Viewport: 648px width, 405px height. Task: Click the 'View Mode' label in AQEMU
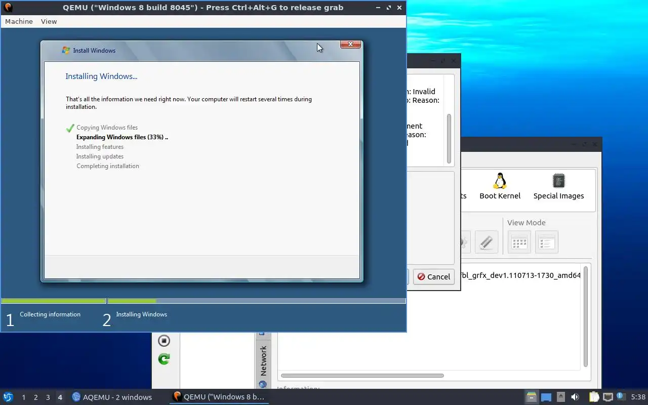[526, 223]
